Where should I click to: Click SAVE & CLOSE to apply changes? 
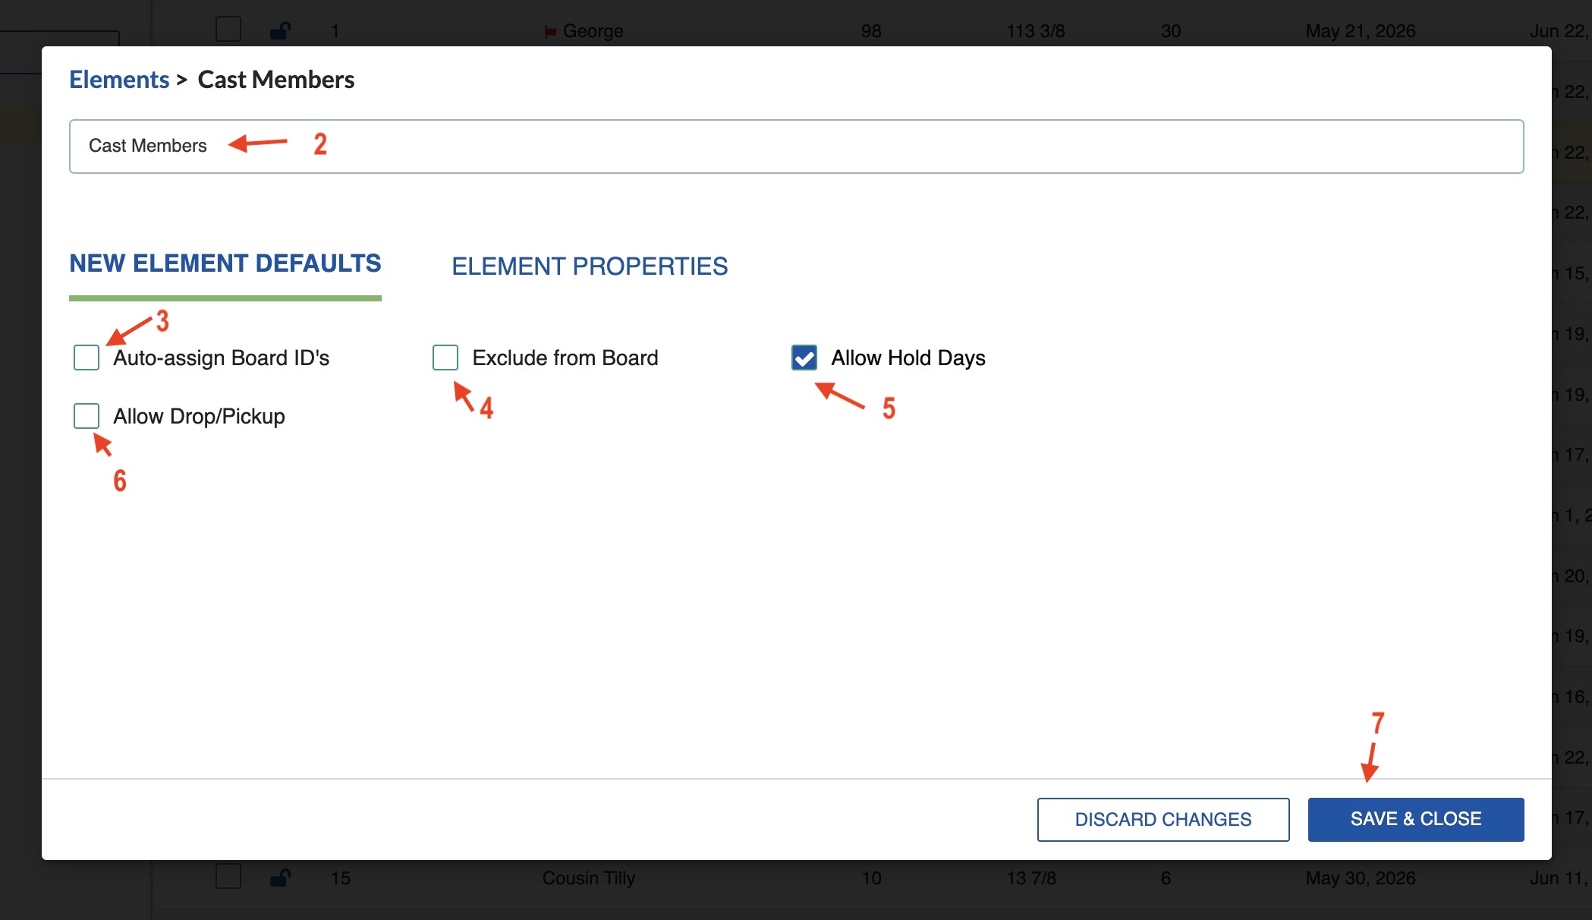pos(1414,819)
